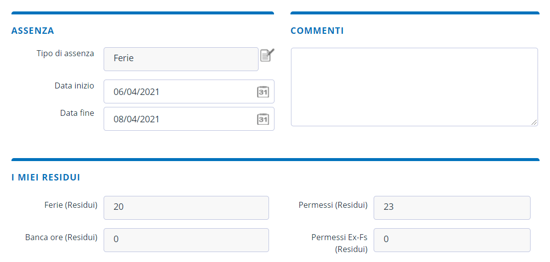Click the Banca ore (Residui) field

(x=186, y=240)
